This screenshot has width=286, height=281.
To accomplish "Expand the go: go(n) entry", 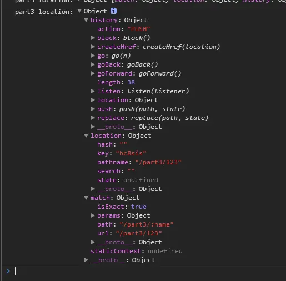I will (x=93, y=56).
